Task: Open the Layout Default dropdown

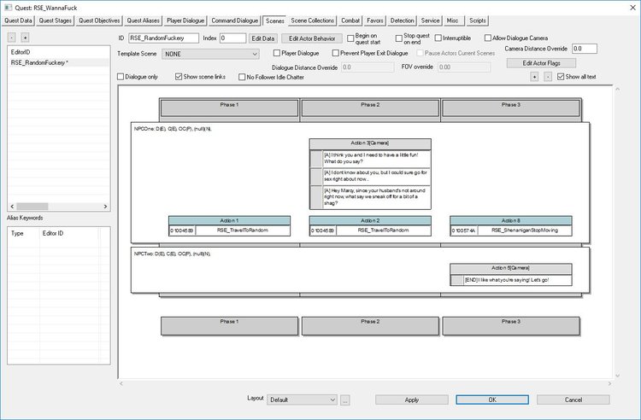Action: [x=302, y=400]
